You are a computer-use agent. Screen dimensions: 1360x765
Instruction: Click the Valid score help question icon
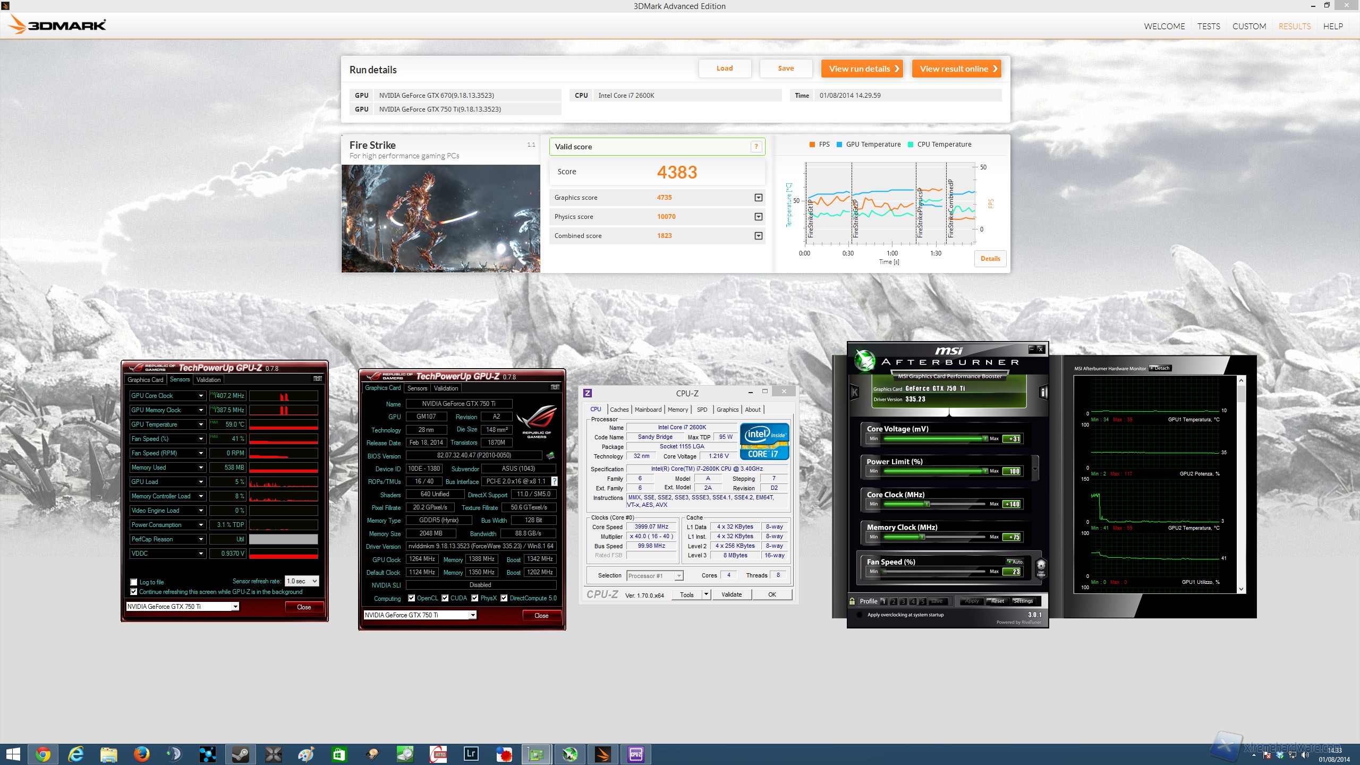tap(756, 147)
